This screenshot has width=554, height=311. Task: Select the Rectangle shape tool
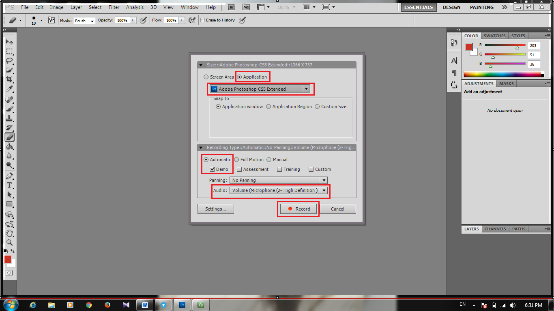click(9, 204)
